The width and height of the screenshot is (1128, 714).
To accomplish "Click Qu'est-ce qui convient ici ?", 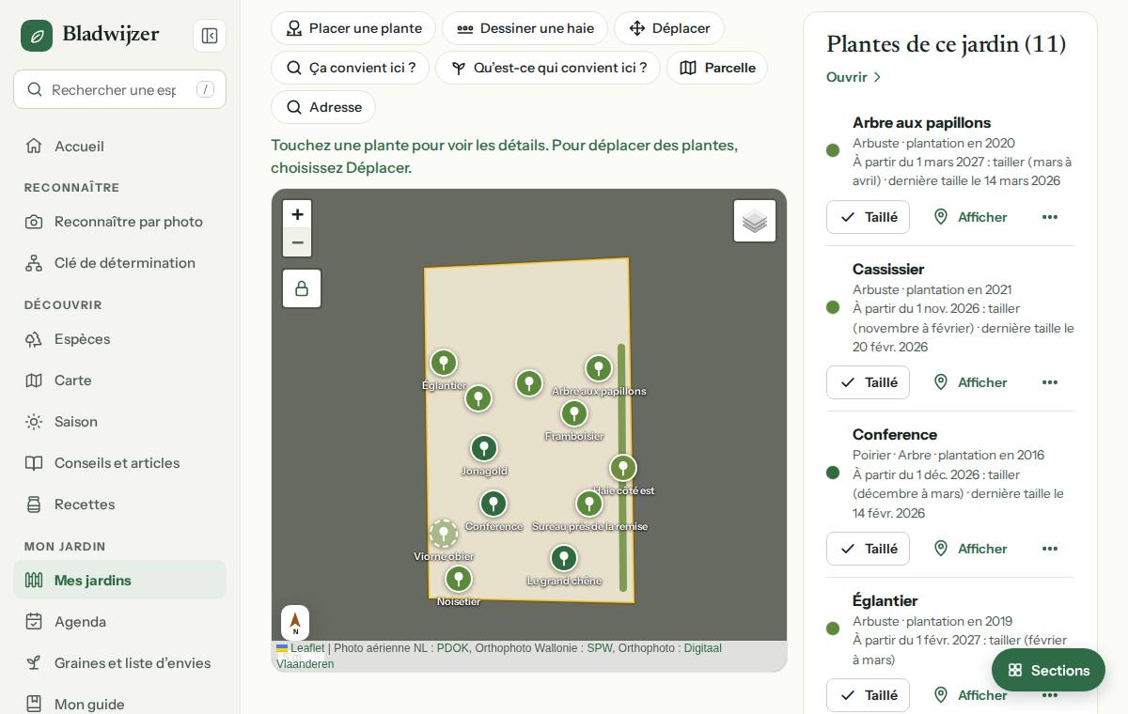I will [548, 68].
